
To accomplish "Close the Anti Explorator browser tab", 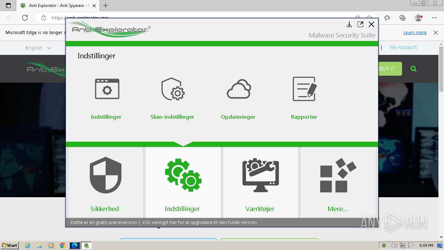I will [x=94, y=6].
